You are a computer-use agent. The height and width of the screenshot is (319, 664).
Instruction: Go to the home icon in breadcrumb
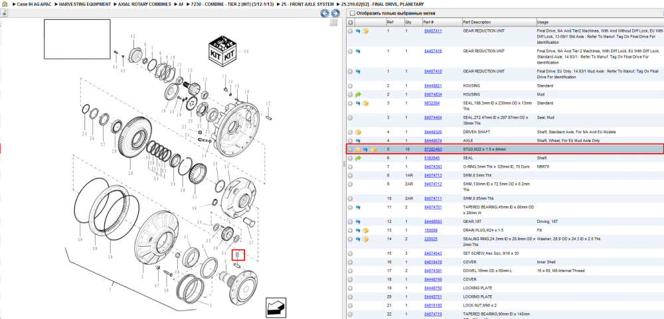tap(5, 4)
